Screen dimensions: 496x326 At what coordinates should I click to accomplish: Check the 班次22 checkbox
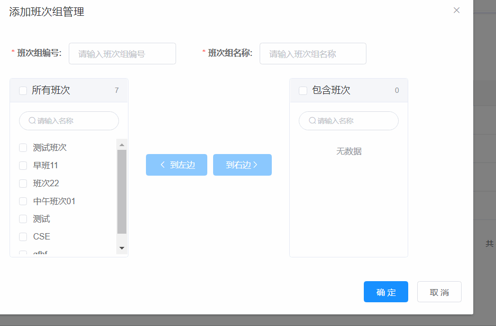pyautogui.click(x=23, y=183)
